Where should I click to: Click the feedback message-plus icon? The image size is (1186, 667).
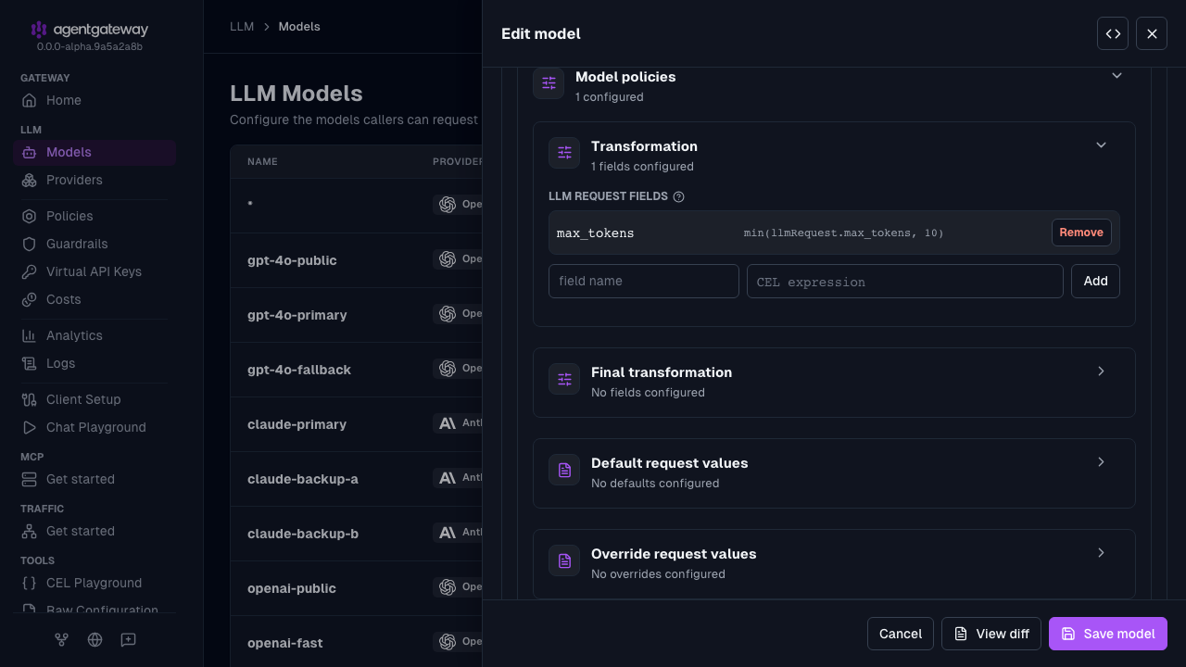pos(128,639)
